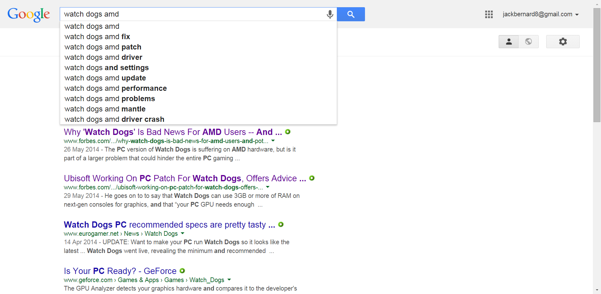Open 'Why Watch Dogs Is Bad News For AMD Users' result

click(173, 132)
